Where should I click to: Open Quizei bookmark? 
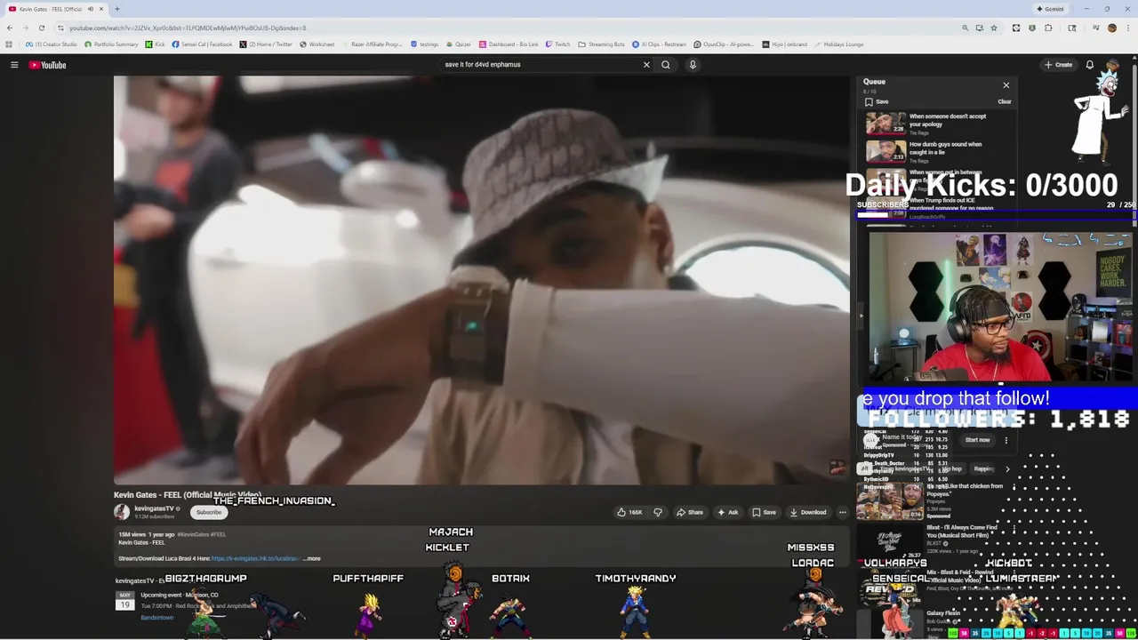coord(459,44)
